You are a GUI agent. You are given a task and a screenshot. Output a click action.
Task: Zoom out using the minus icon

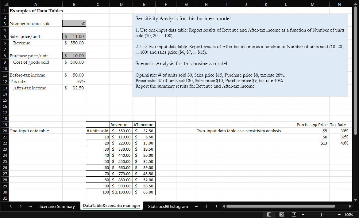(x=303, y=214)
